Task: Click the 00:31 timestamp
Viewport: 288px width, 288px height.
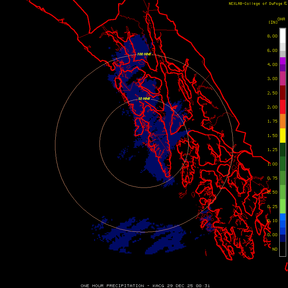Action: coord(203,286)
